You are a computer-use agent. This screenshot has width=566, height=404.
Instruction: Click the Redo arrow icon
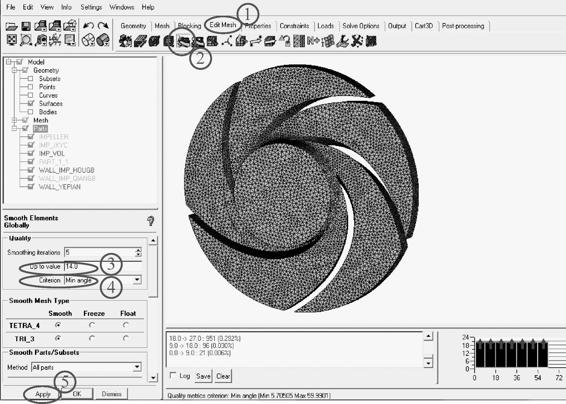pyautogui.click(x=103, y=26)
